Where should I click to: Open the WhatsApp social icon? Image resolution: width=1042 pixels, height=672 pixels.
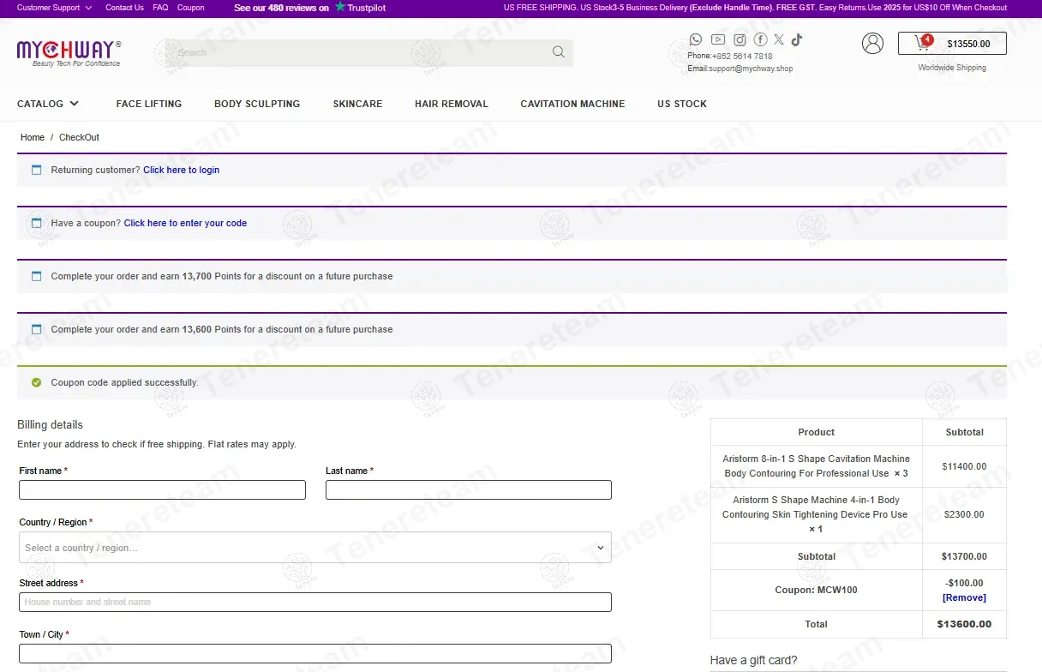(x=695, y=39)
